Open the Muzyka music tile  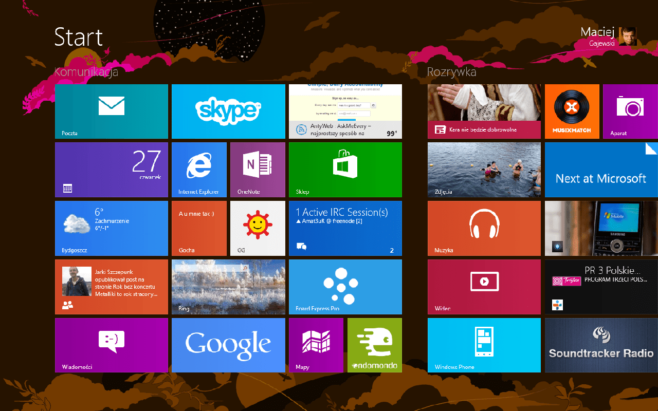484,229
